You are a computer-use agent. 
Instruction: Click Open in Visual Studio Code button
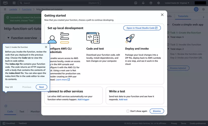pyautogui.click(x=142, y=28)
